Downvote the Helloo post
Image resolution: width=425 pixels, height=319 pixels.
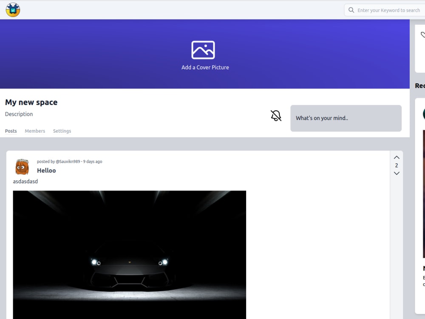pos(397,174)
